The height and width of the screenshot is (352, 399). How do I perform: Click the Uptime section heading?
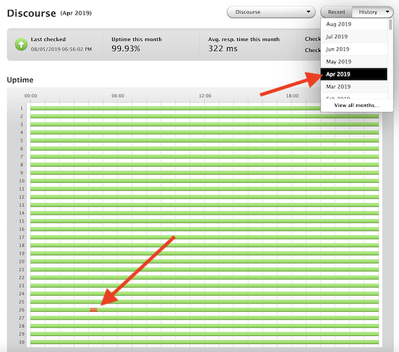pyautogui.click(x=20, y=80)
